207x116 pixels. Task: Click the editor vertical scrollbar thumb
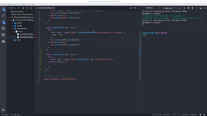[140, 55]
